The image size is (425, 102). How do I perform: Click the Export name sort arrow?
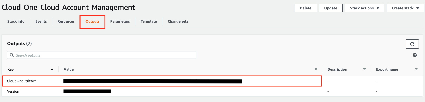pyautogui.click(x=416, y=69)
